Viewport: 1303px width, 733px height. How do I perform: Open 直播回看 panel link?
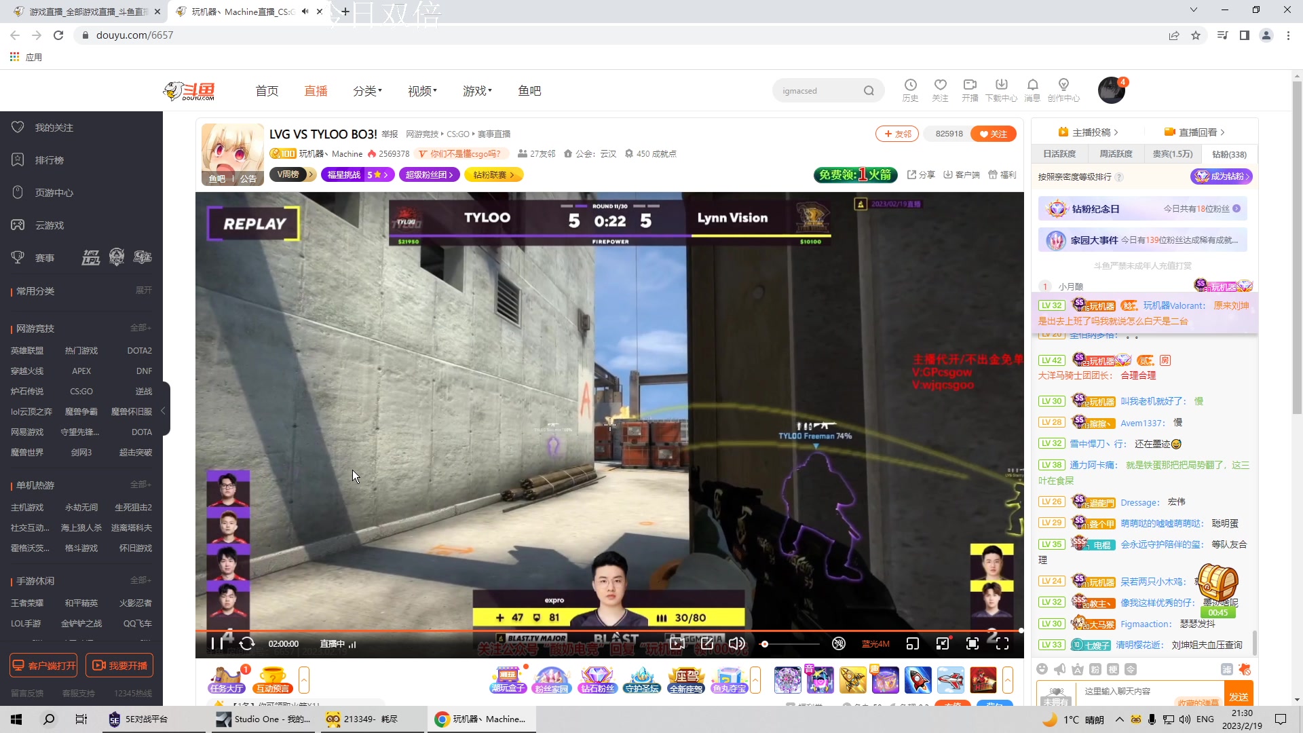coord(1194,132)
